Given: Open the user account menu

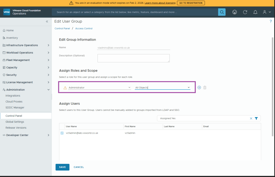Looking at the screenshot, I should click(267, 12).
